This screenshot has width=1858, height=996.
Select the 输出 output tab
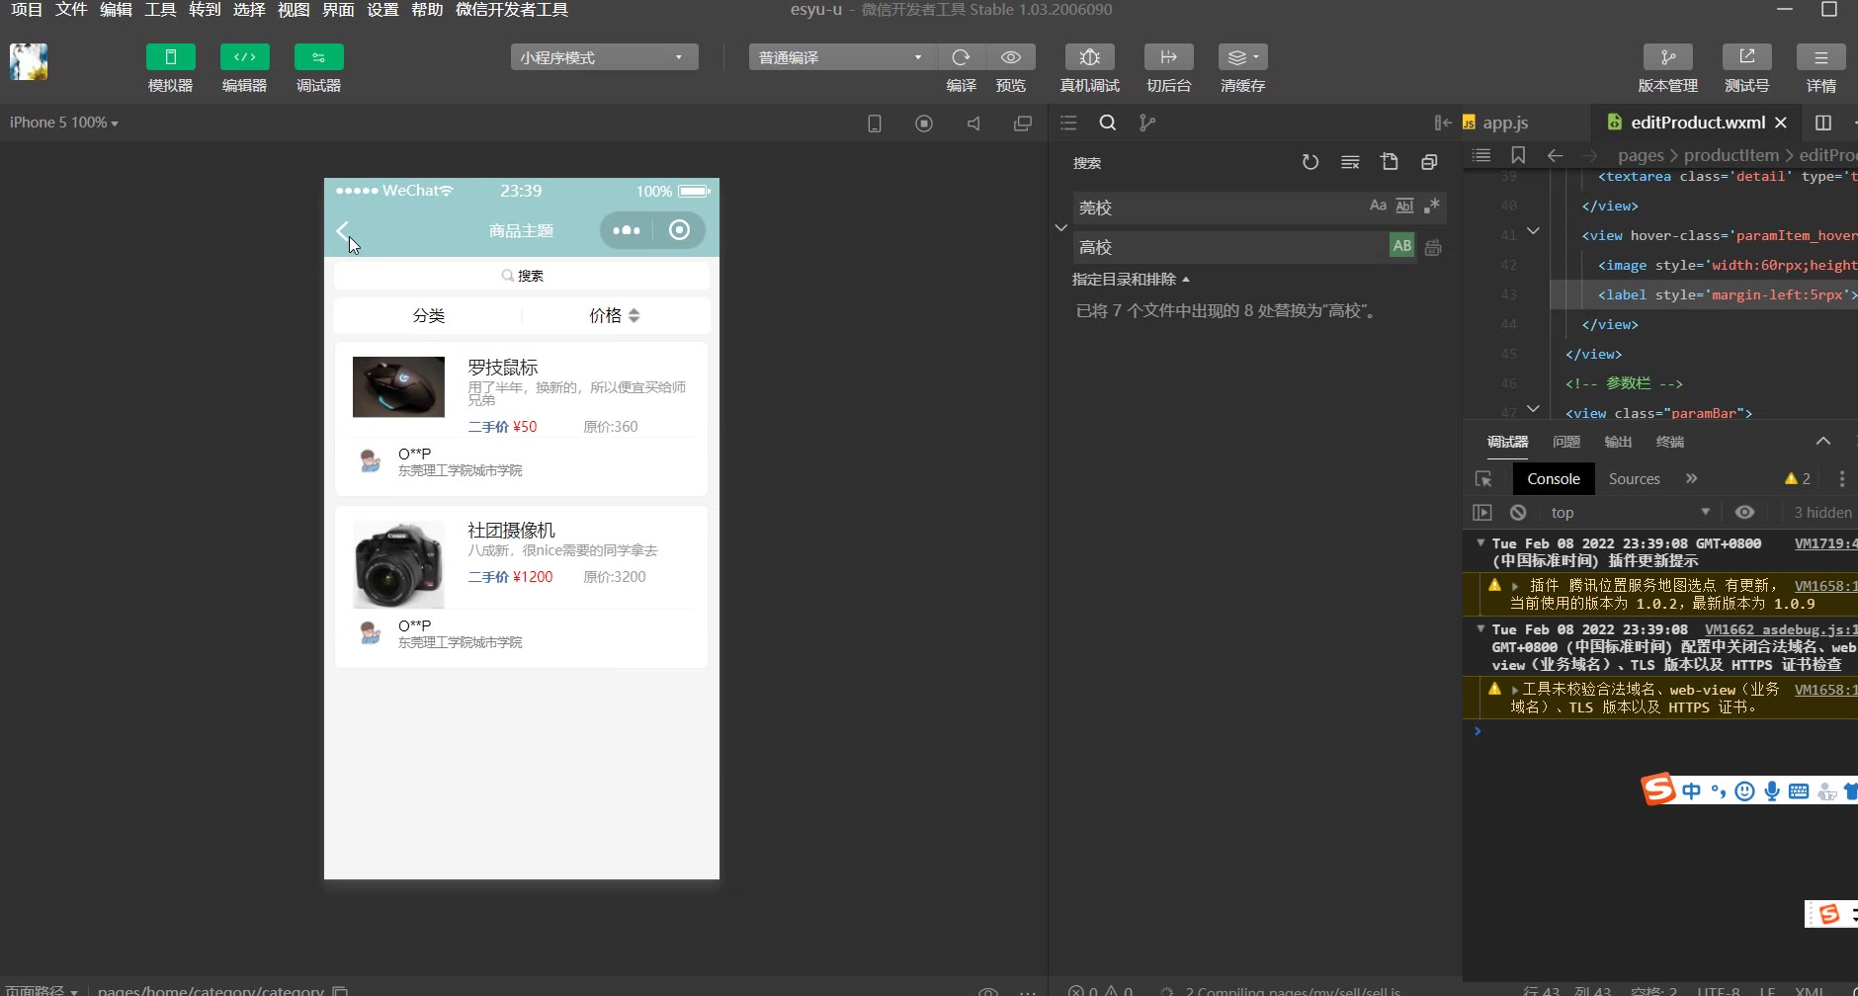pos(1618,442)
